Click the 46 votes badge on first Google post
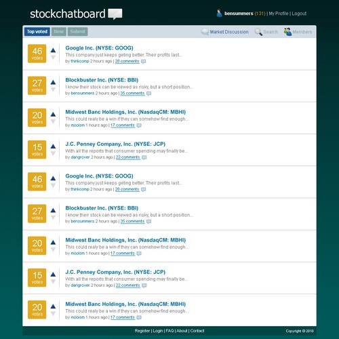 (x=37, y=54)
